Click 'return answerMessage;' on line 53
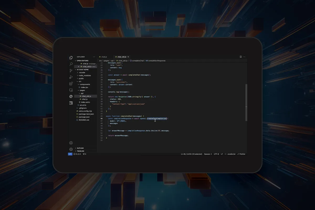The height and width of the screenshot is (210, 315). click(x=118, y=135)
